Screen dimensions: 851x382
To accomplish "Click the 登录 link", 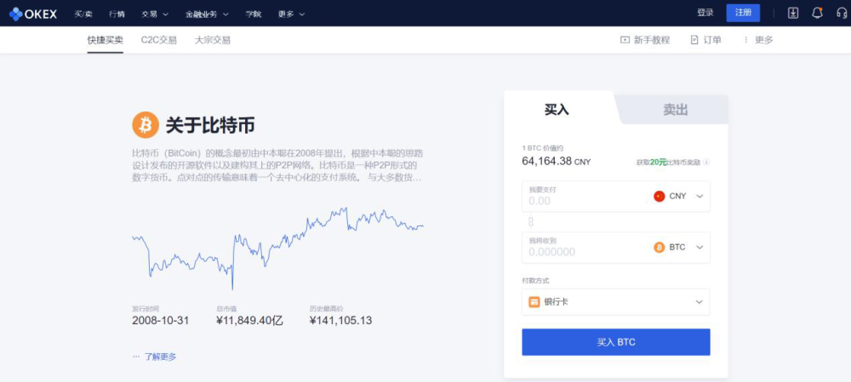I will (705, 13).
